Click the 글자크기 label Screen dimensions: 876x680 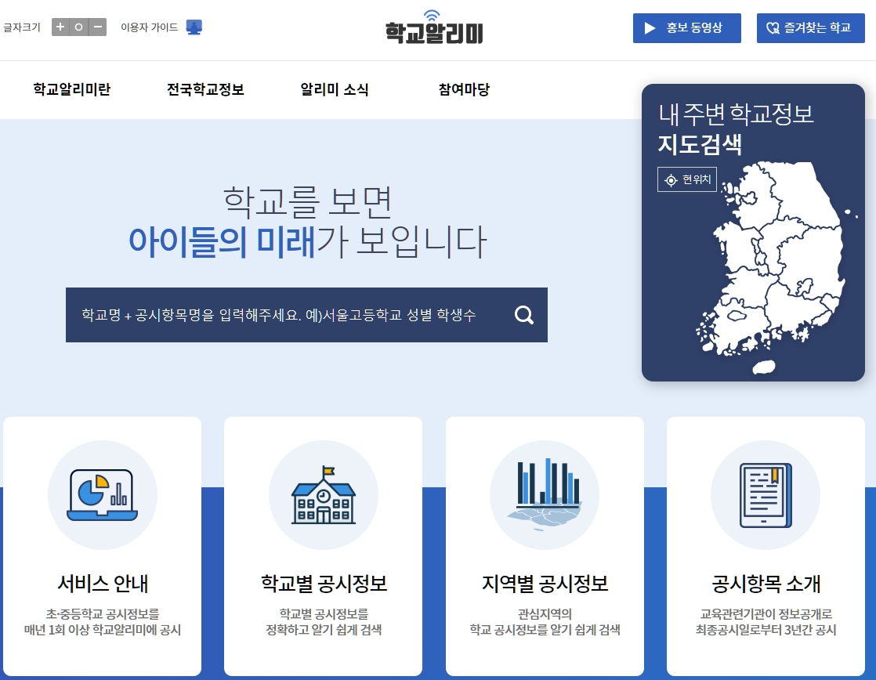point(22,27)
